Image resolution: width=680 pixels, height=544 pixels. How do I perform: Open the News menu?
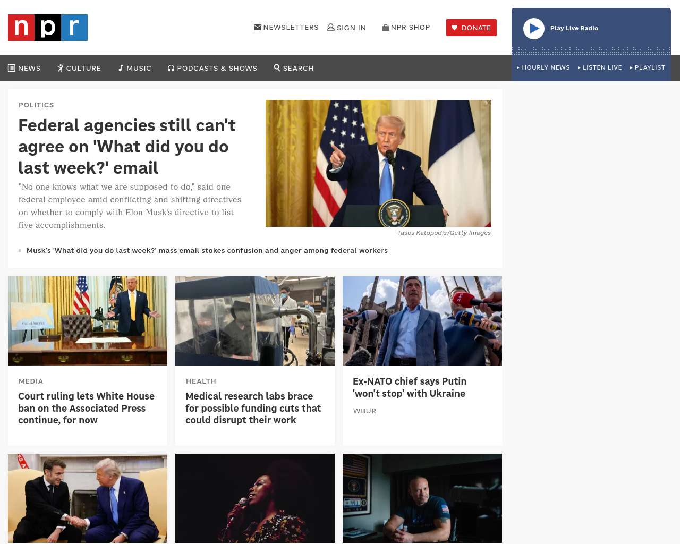pyautogui.click(x=24, y=68)
